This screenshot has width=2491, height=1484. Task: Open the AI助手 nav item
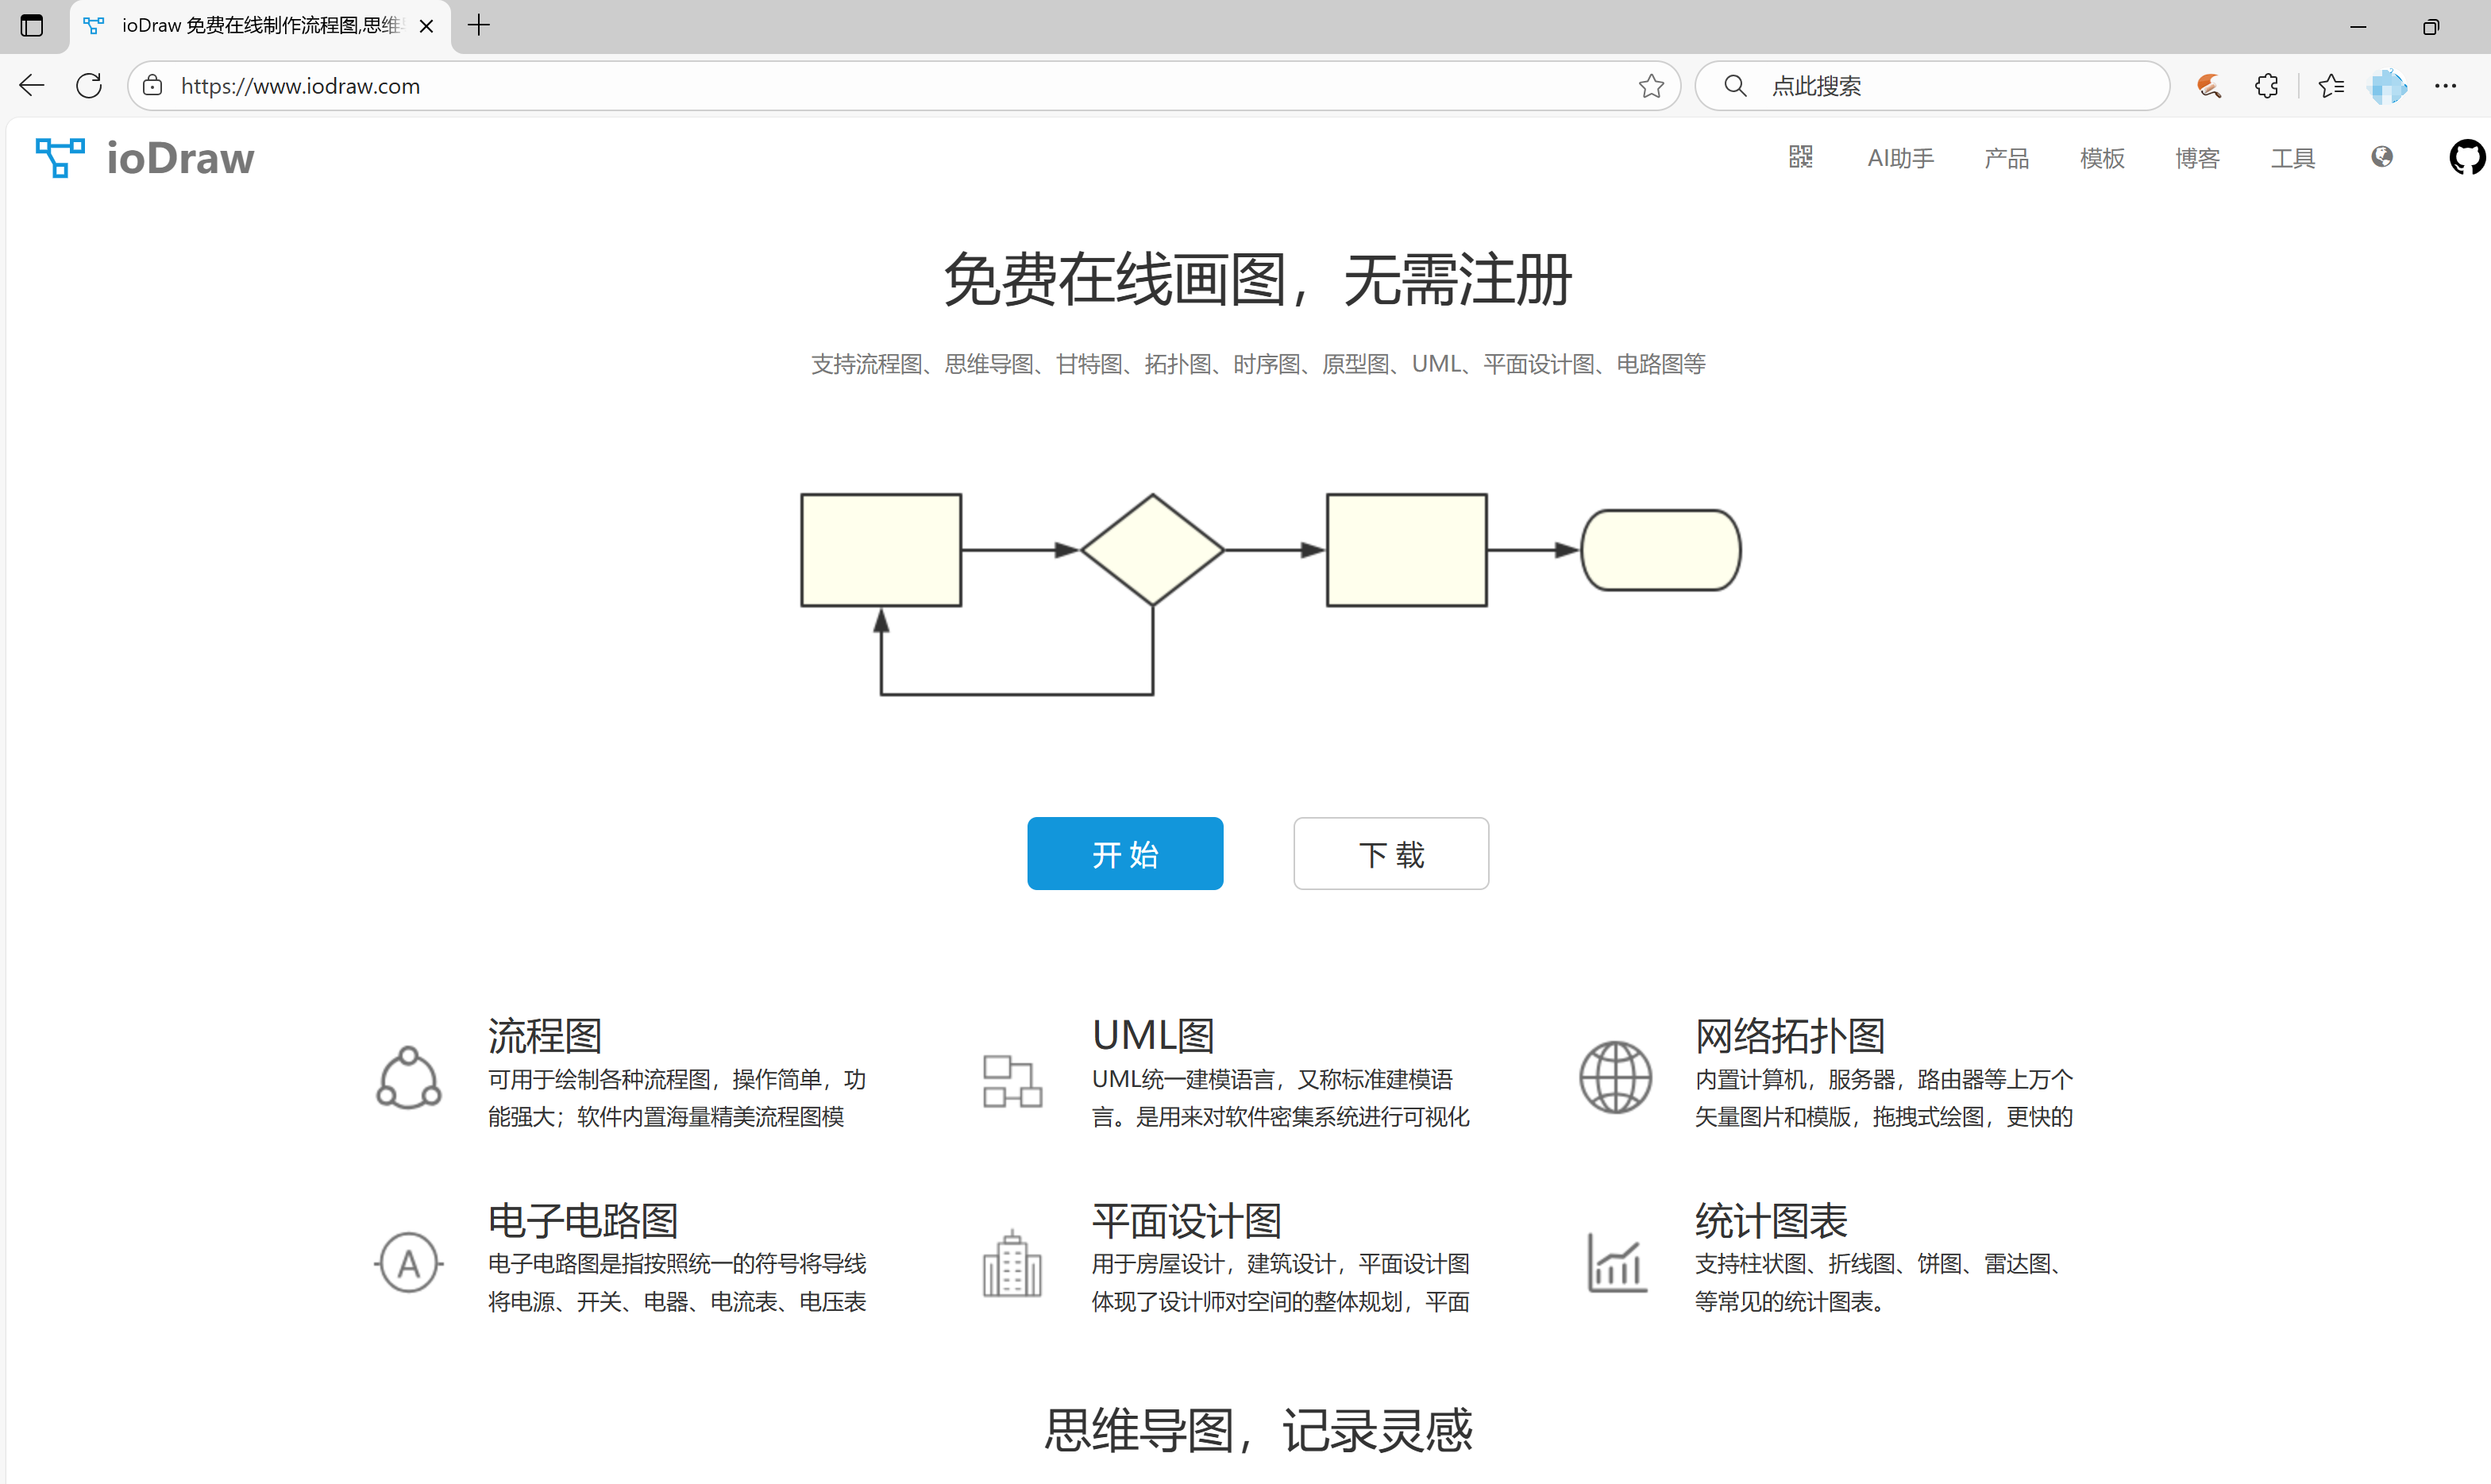(x=1900, y=158)
